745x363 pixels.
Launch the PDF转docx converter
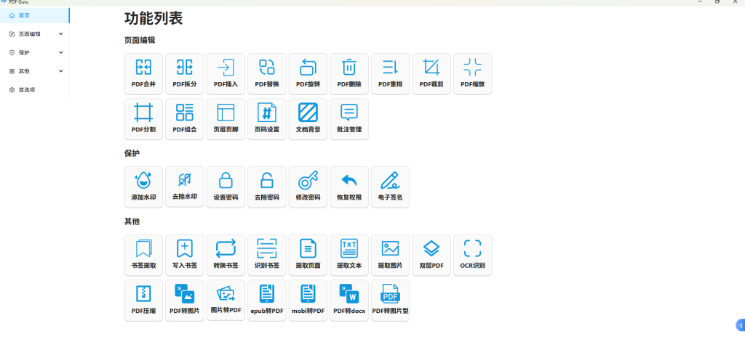(349, 299)
